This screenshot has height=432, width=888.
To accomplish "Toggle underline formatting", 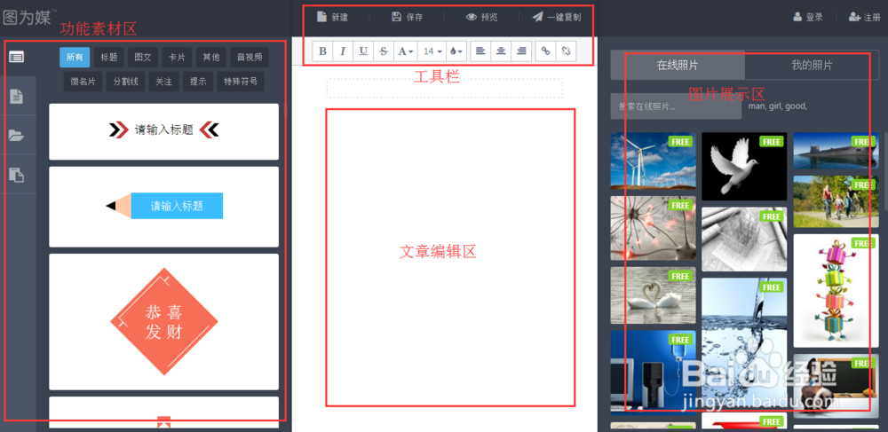I will coord(363,51).
